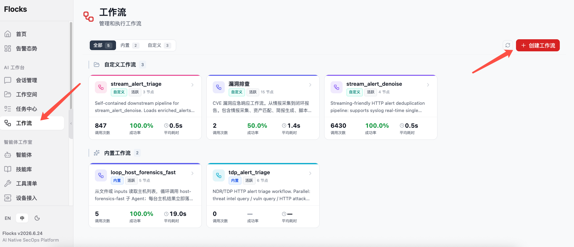
Task: Open the stream_alert_denoise workflow title
Action: tap(374, 84)
